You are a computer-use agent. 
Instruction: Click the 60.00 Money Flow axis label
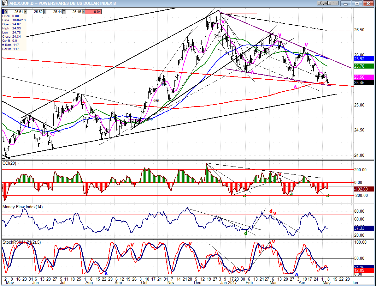click(359, 219)
